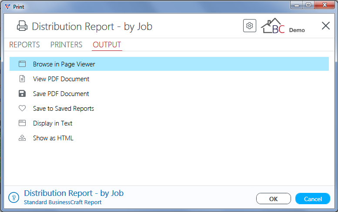Select the OUTPUT tab
This screenshot has width=338, height=212.
(x=107, y=45)
